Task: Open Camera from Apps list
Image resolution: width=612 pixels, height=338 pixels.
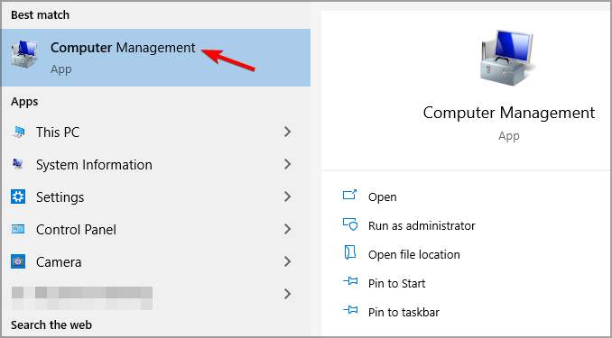Action: pyautogui.click(x=156, y=261)
